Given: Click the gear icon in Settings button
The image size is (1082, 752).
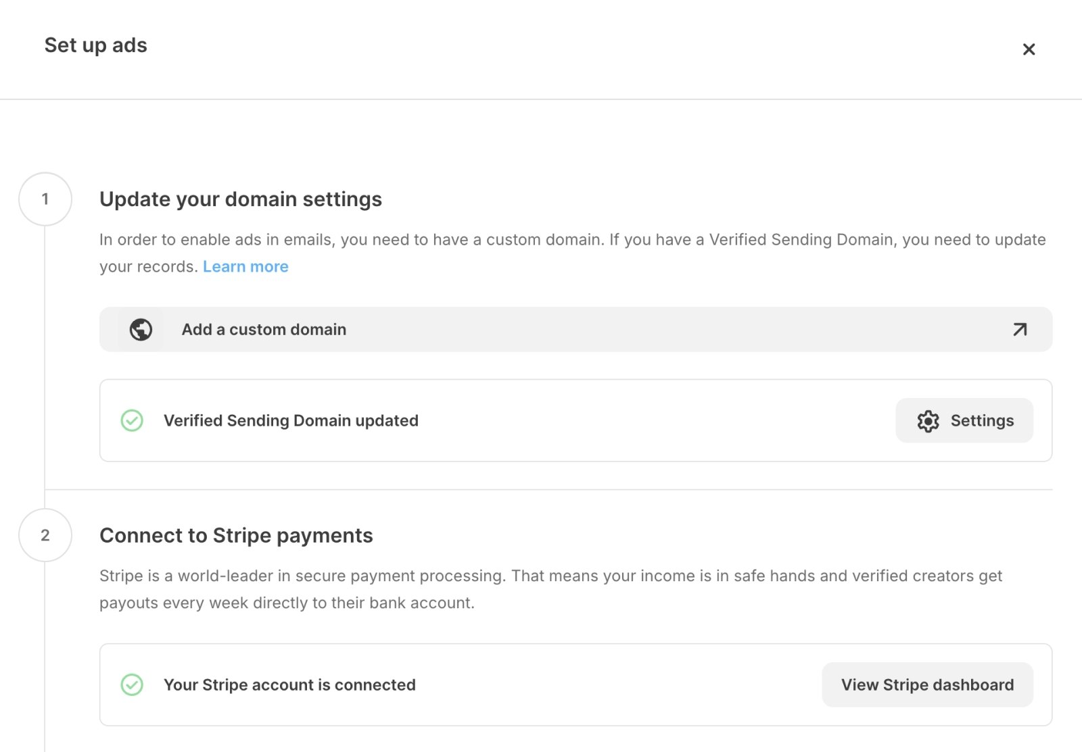Looking at the screenshot, I should [928, 421].
